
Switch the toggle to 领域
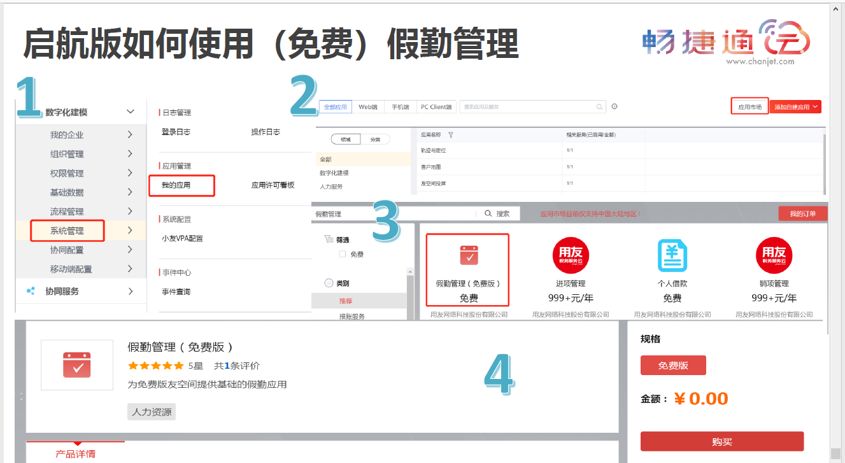tap(346, 139)
